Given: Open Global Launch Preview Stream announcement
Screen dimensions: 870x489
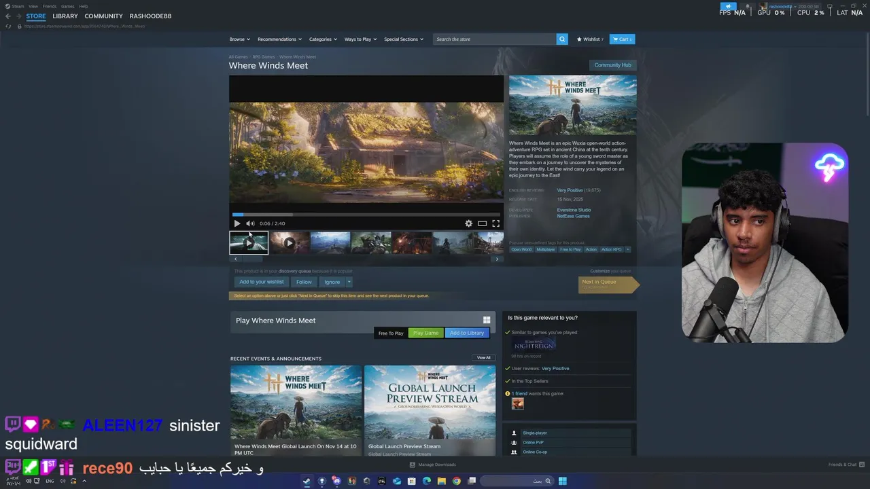Looking at the screenshot, I should (430, 411).
